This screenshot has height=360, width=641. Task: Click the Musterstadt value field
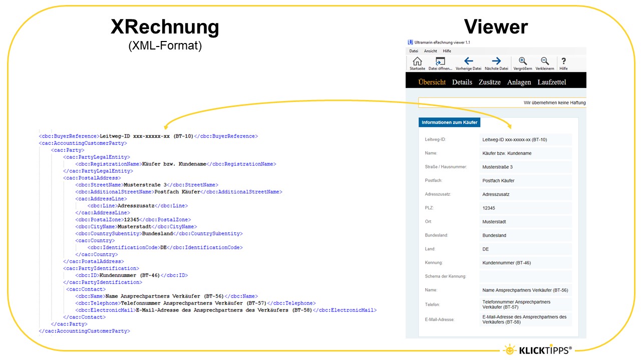coord(525,221)
